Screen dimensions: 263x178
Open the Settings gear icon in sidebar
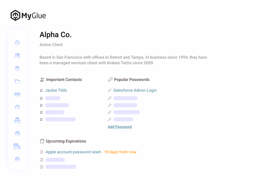click(x=17, y=159)
